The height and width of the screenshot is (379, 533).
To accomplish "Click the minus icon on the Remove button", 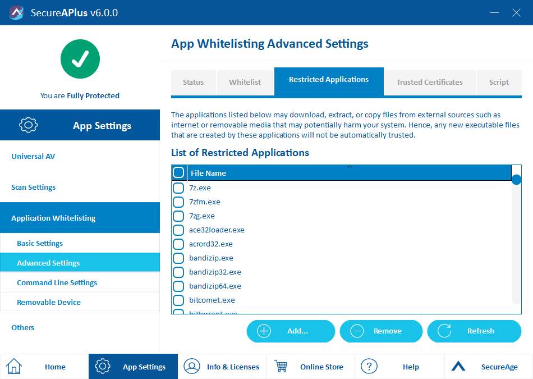I will (357, 331).
